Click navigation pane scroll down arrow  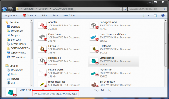31,85
